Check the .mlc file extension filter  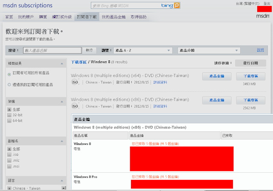[x=9, y=160]
